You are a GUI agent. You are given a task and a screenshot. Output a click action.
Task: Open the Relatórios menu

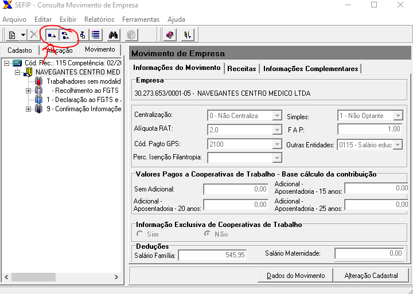coord(99,19)
